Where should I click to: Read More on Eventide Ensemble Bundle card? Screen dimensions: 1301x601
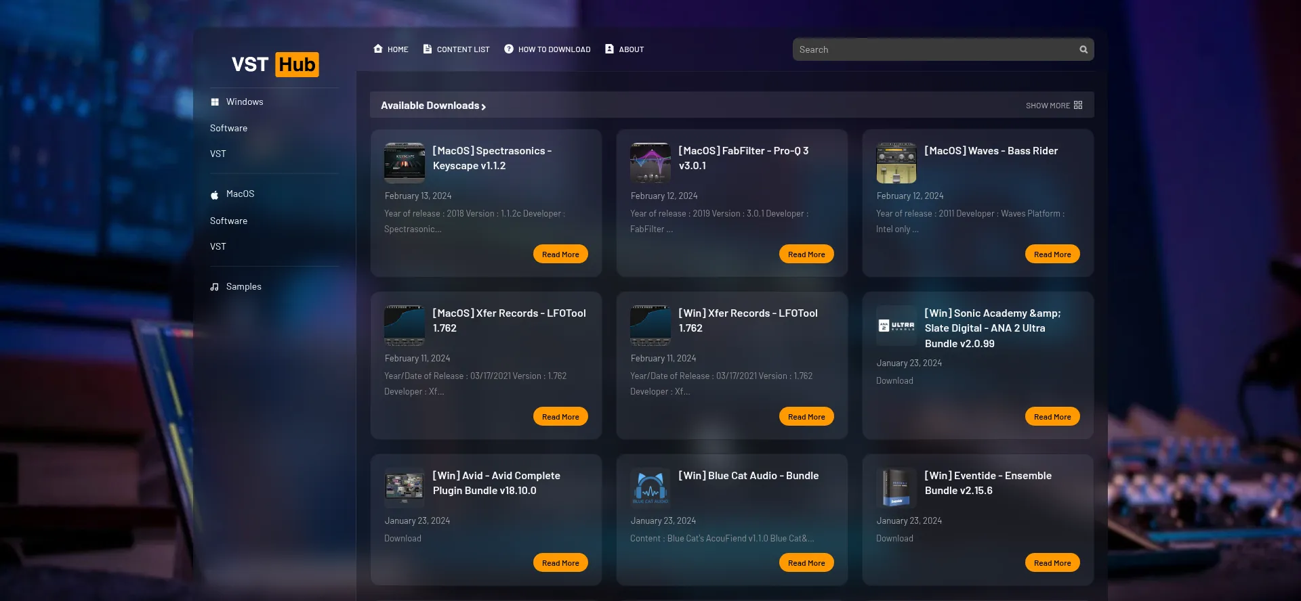(1052, 562)
